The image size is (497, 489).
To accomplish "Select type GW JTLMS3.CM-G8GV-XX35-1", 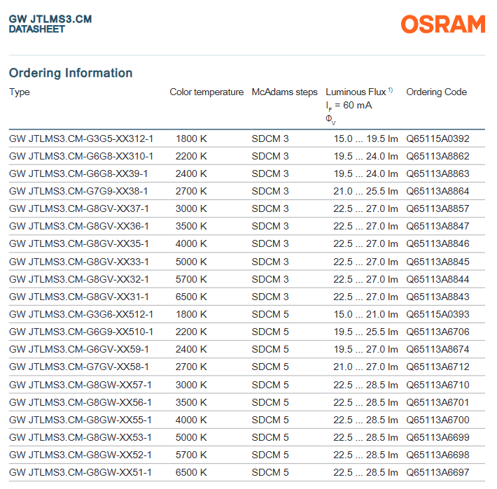I will [x=79, y=243].
